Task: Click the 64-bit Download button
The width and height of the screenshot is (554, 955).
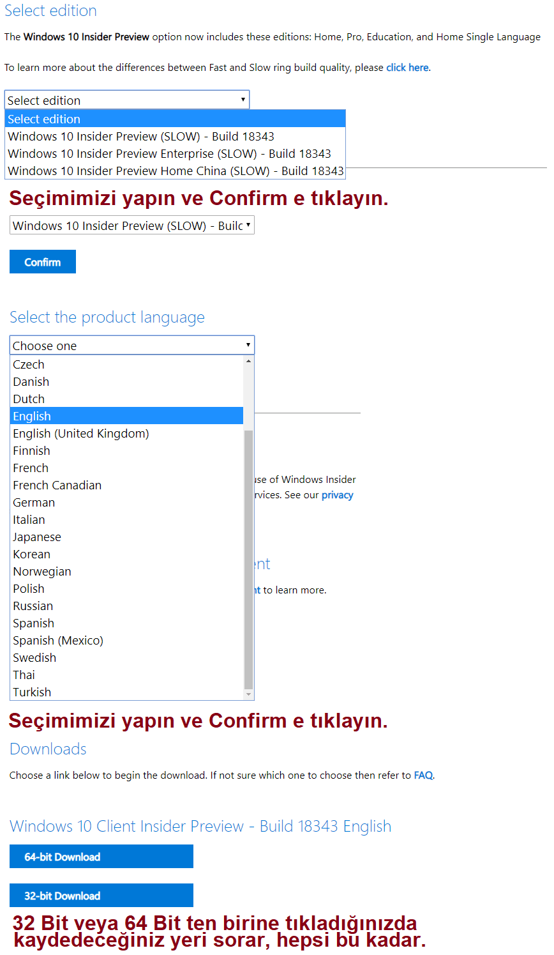Action: pyautogui.click(x=101, y=857)
